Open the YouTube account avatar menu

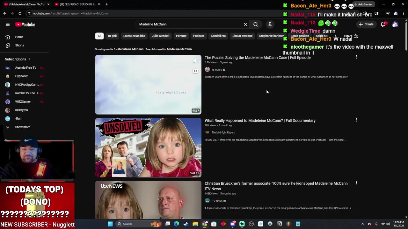tap(395, 24)
